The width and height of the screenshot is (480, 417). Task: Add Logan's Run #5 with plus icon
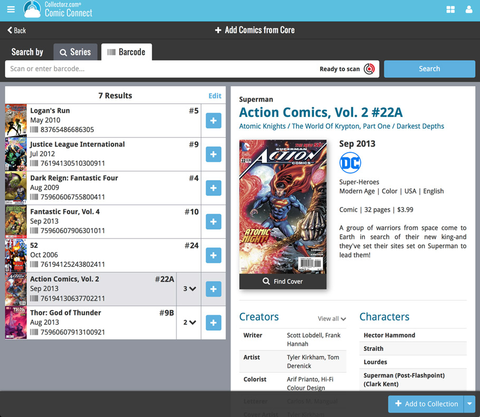pos(214,121)
